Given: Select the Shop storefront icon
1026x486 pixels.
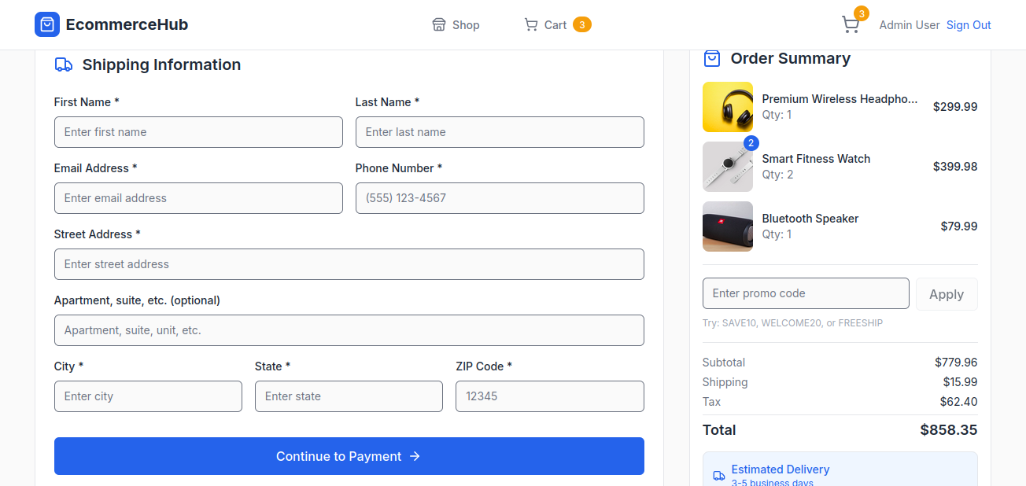Looking at the screenshot, I should tap(438, 24).
